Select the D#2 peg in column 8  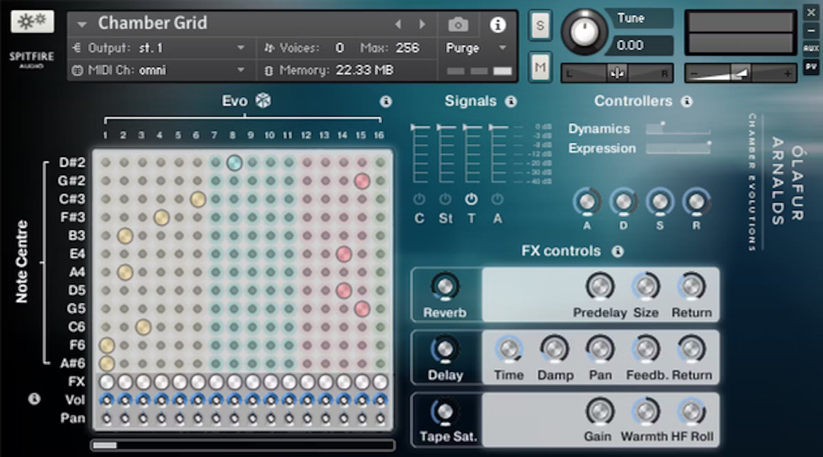pos(234,163)
